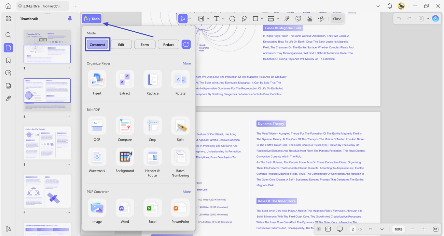Open the bookmarks panel in sidebar
444x236 pixels.
point(8,60)
